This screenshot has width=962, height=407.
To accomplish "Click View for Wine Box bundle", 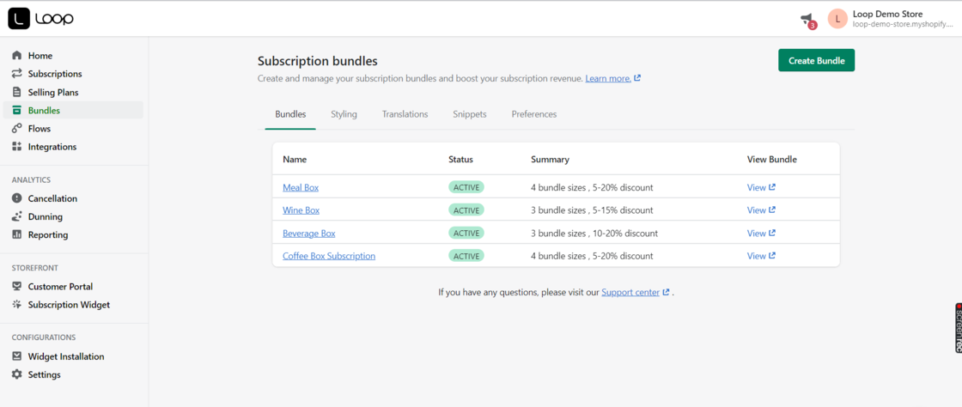I will pyautogui.click(x=760, y=210).
